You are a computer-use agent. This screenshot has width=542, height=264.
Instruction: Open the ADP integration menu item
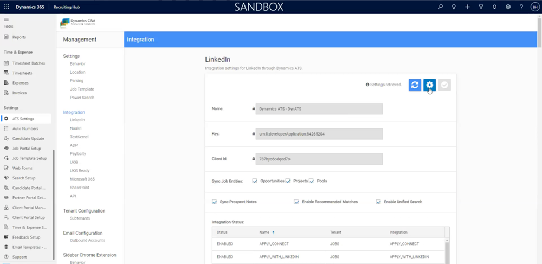pyautogui.click(x=74, y=145)
